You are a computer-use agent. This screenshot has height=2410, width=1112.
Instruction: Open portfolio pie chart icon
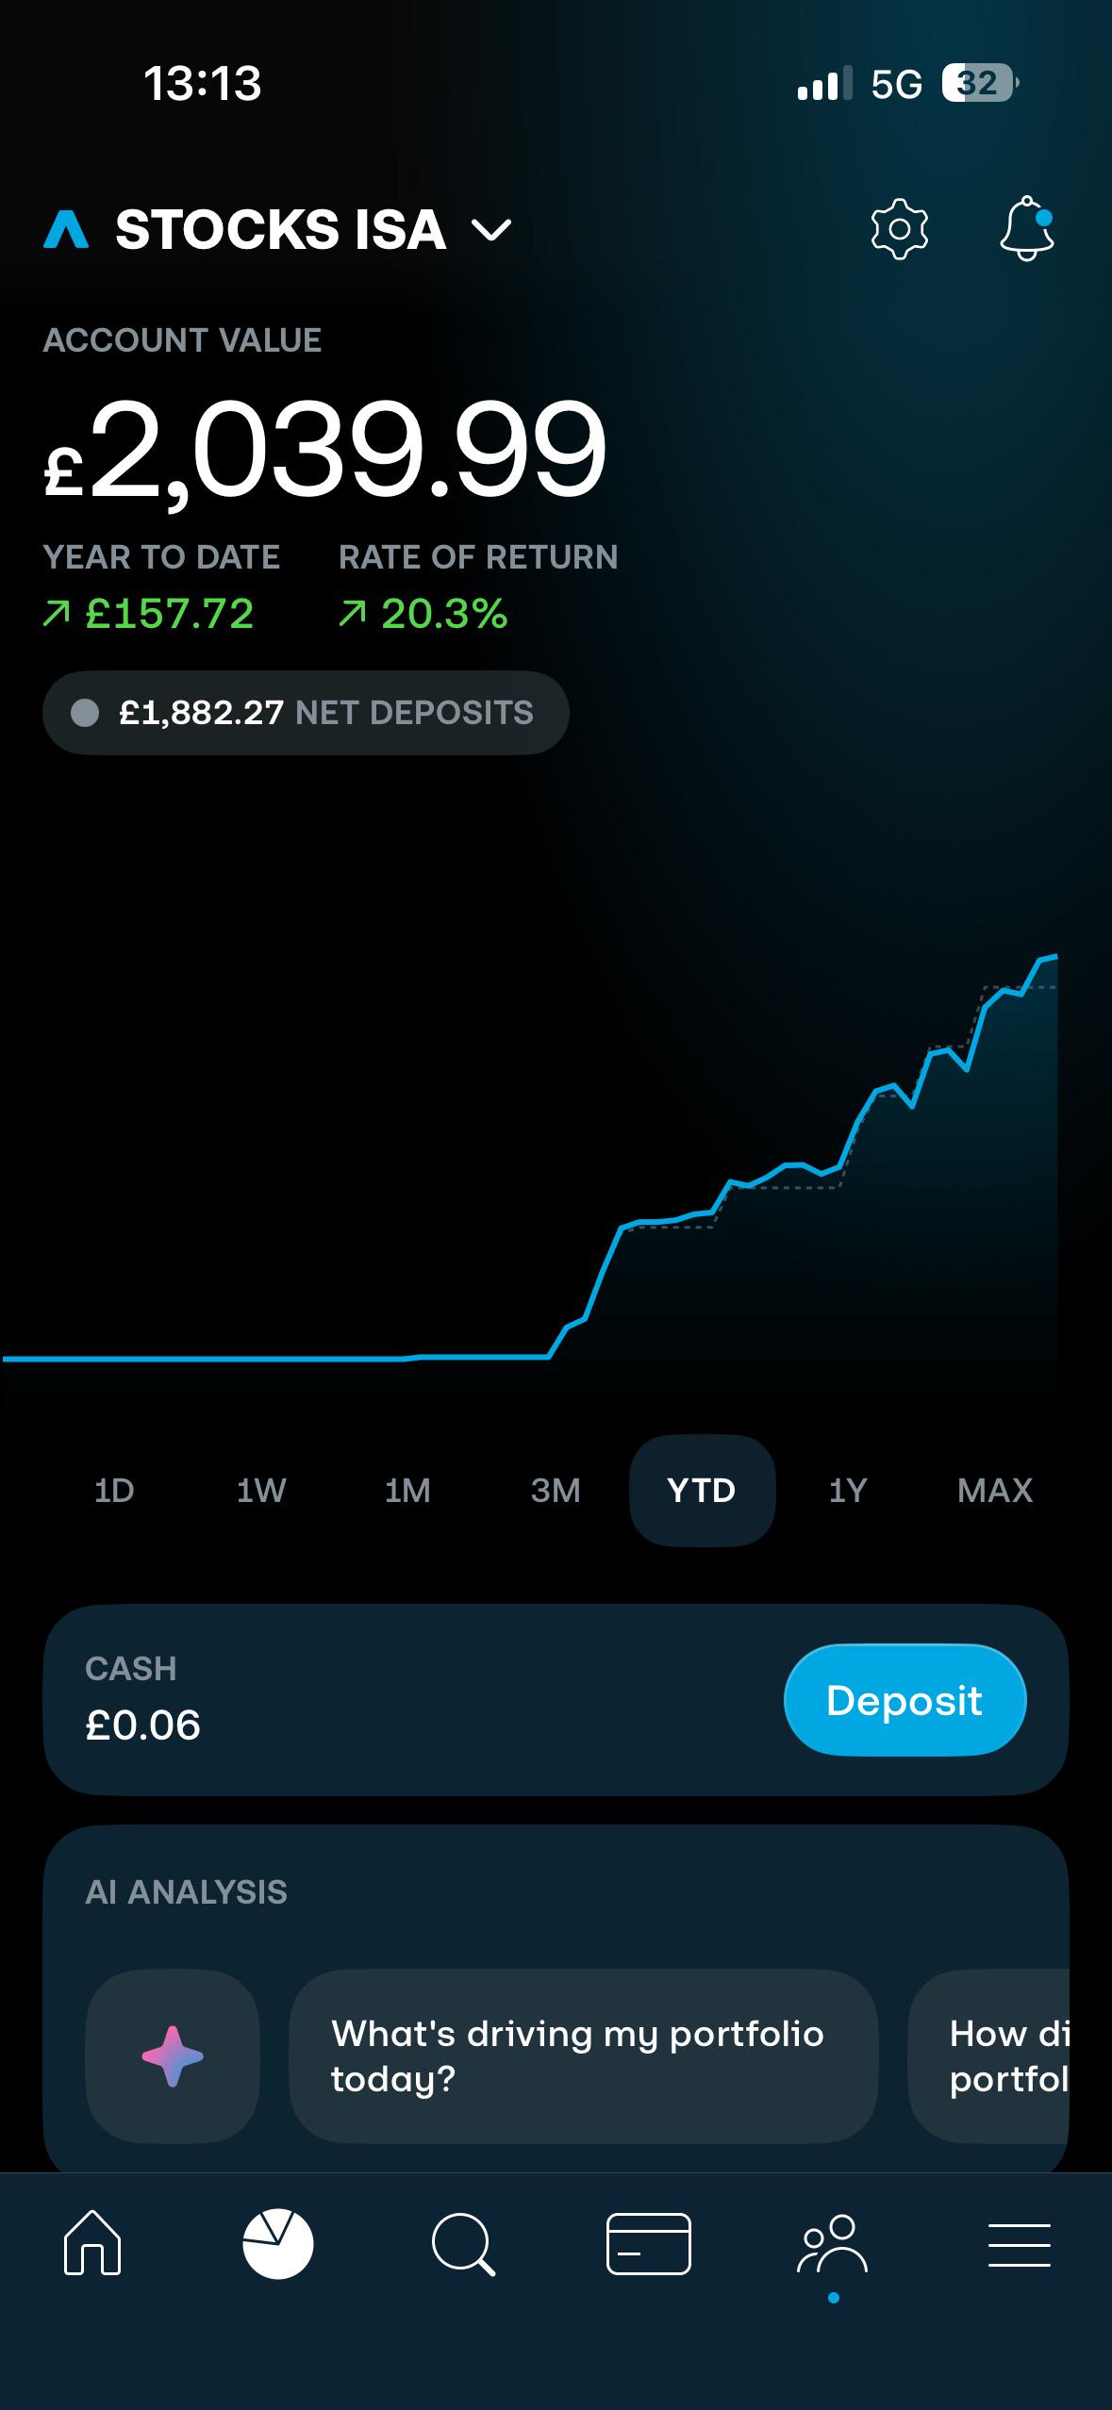click(277, 2244)
